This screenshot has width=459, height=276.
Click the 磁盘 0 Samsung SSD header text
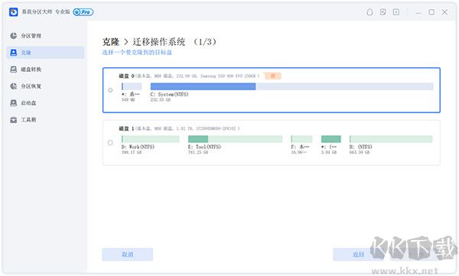coord(189,76)
